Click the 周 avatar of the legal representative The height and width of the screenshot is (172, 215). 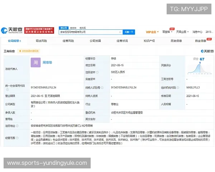coord(35,62)
